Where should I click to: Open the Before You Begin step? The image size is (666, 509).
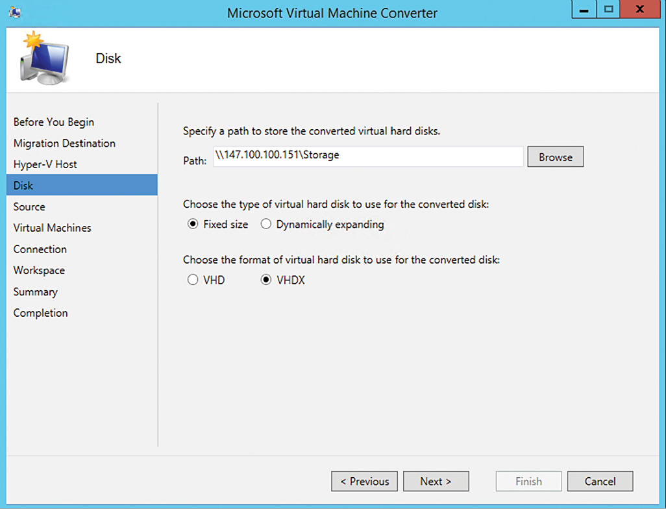pos(54,122)
